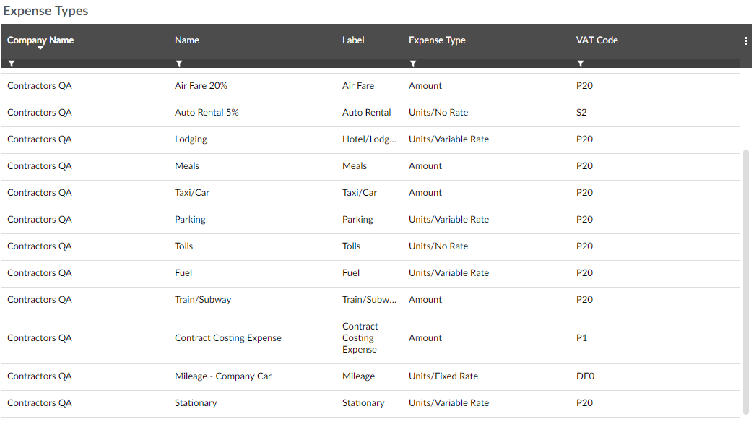This screenshot has width=754, height=422.
Task: Open the filter for Expense Type column
Action: pos(413,64)
